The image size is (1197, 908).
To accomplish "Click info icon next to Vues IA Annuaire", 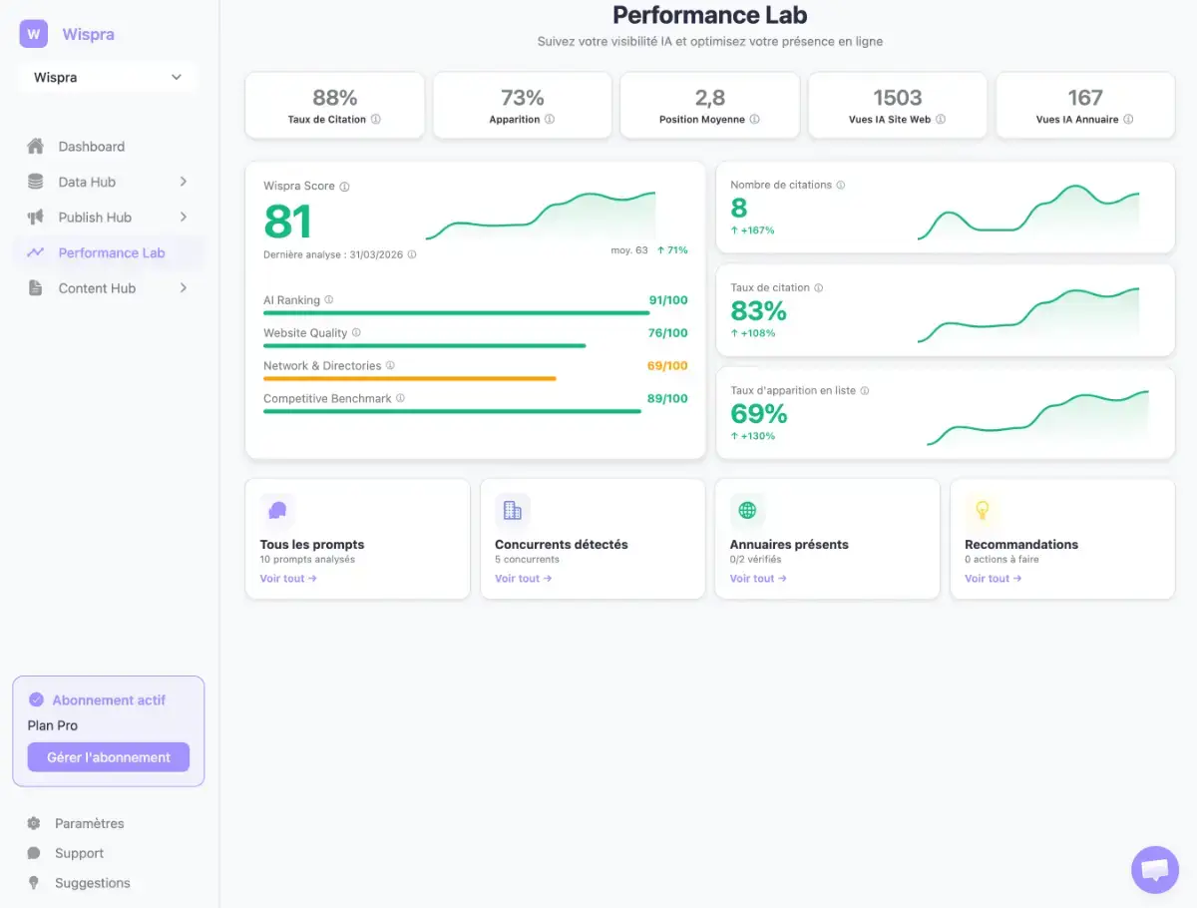I will [1128, 120].
